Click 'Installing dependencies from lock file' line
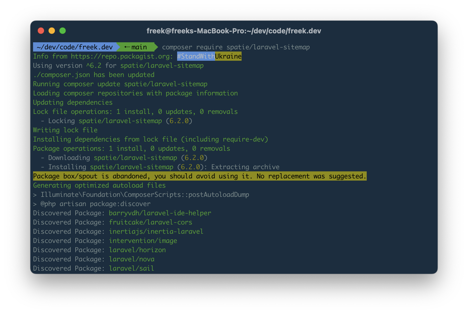Viewport: 468px width, 314px height. pos(151,139)
